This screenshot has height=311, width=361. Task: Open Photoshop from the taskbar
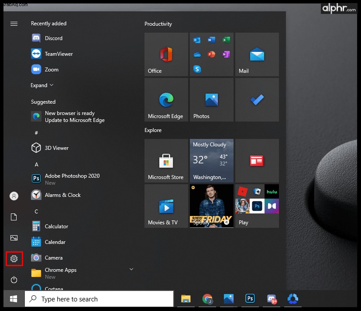(250, 299)
